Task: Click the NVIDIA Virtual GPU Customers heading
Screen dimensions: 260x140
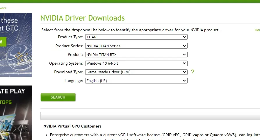Action: [72, 126]
